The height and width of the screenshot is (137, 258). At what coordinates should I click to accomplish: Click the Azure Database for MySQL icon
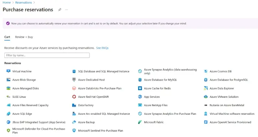tap(140, 80)
